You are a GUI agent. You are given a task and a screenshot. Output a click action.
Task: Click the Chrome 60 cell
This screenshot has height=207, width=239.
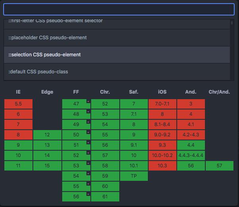click(105, 186)
